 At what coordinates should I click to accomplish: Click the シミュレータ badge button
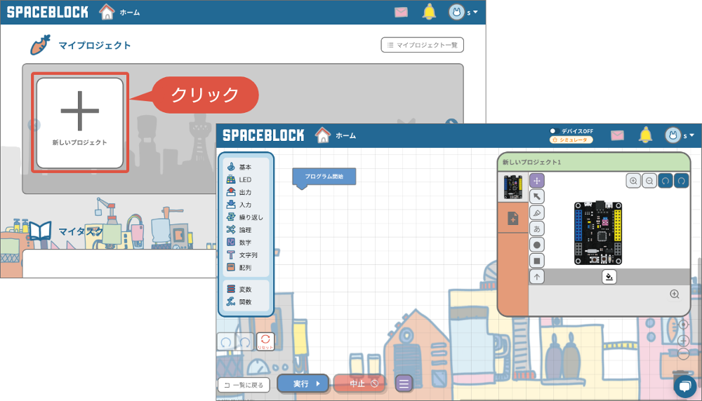tap(571, 140)
